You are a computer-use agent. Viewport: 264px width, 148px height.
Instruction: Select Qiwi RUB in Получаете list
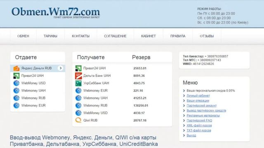(122, 120)
